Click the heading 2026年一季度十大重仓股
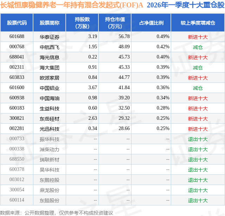The width and height of the screenshot is (225, 216). pyautogui.click(x=186, y=5)
